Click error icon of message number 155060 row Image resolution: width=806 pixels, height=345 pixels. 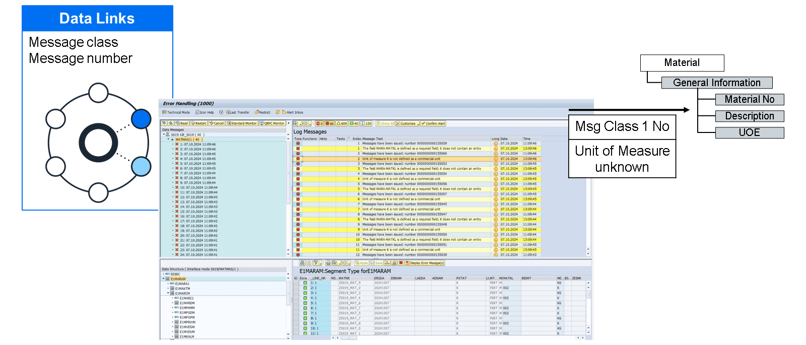click(x=298, y=154)
